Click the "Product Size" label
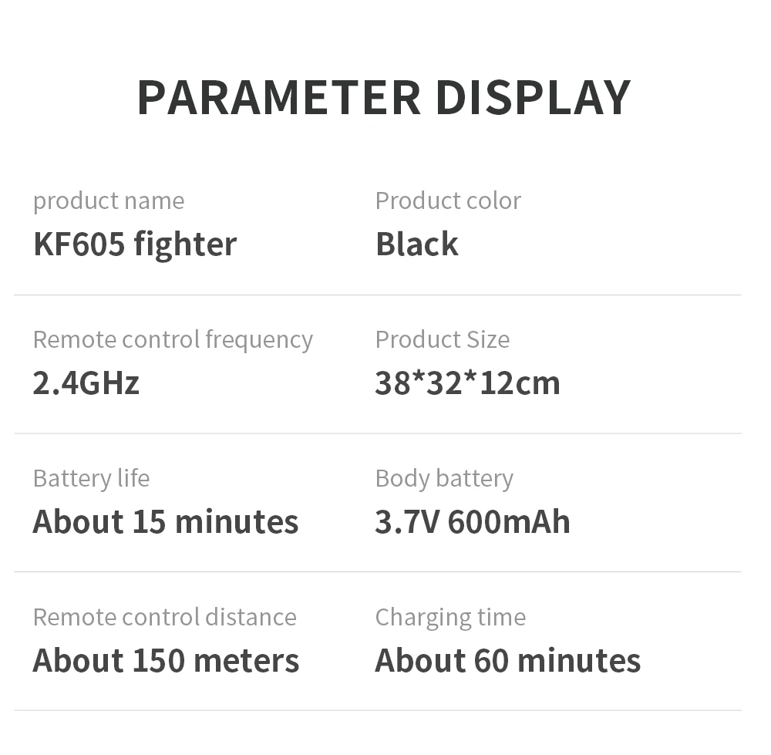Viewport: 771px width, 755px height. coord(442,340)
